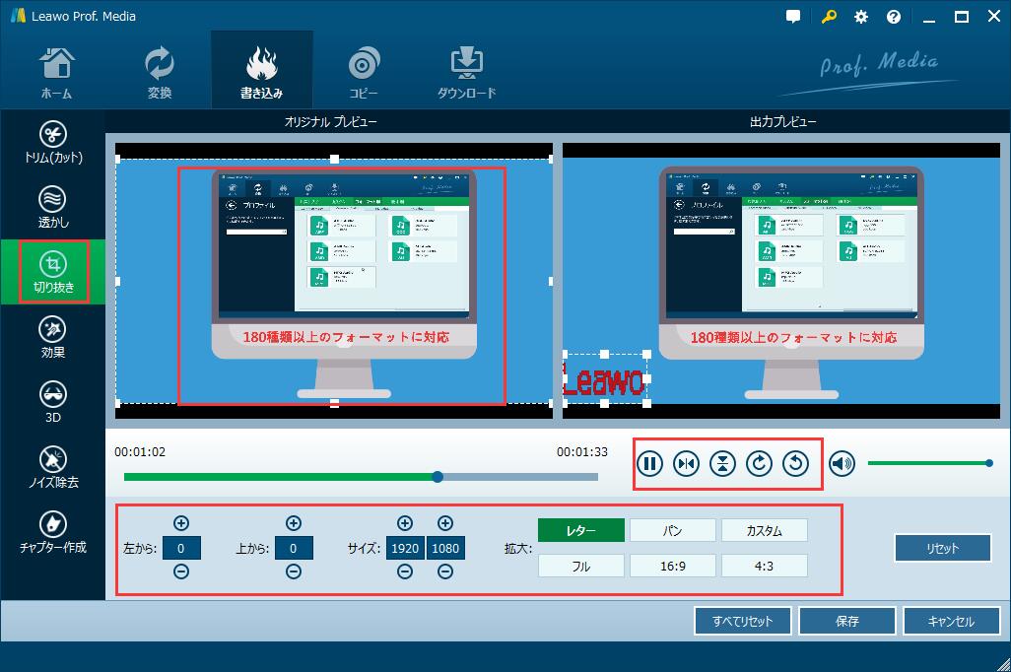Switch to the 変換 (Convert) tab

[x=160, y=72]
